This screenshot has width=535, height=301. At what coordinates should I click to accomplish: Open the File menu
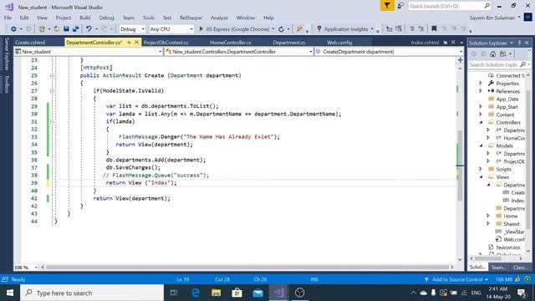click(8, 18)
